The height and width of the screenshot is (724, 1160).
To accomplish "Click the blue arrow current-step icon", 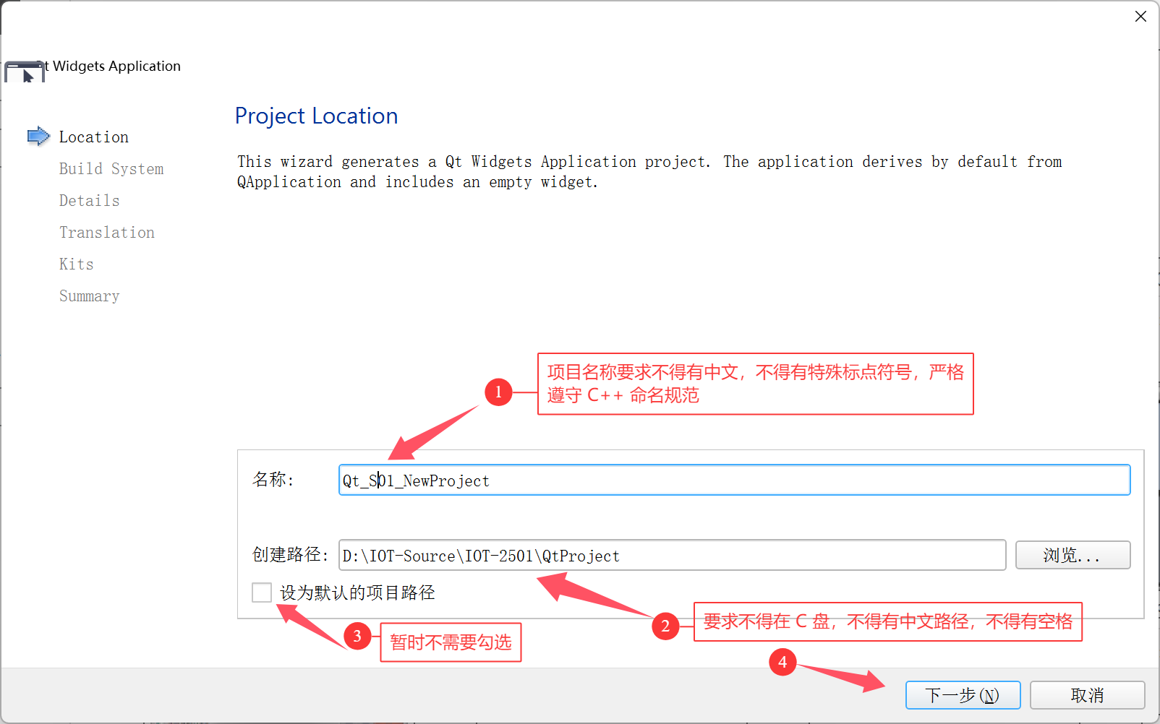I will 38,136.
